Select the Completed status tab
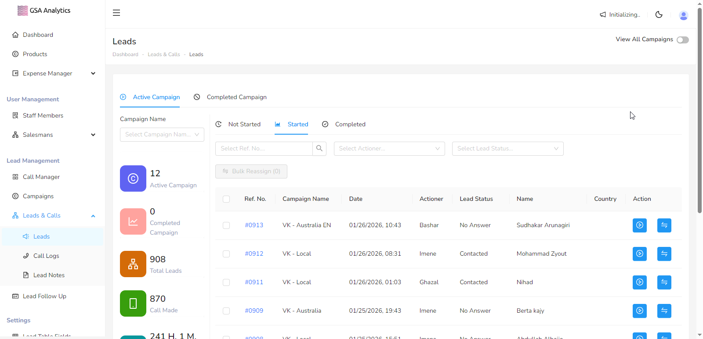 click(344, 125)
